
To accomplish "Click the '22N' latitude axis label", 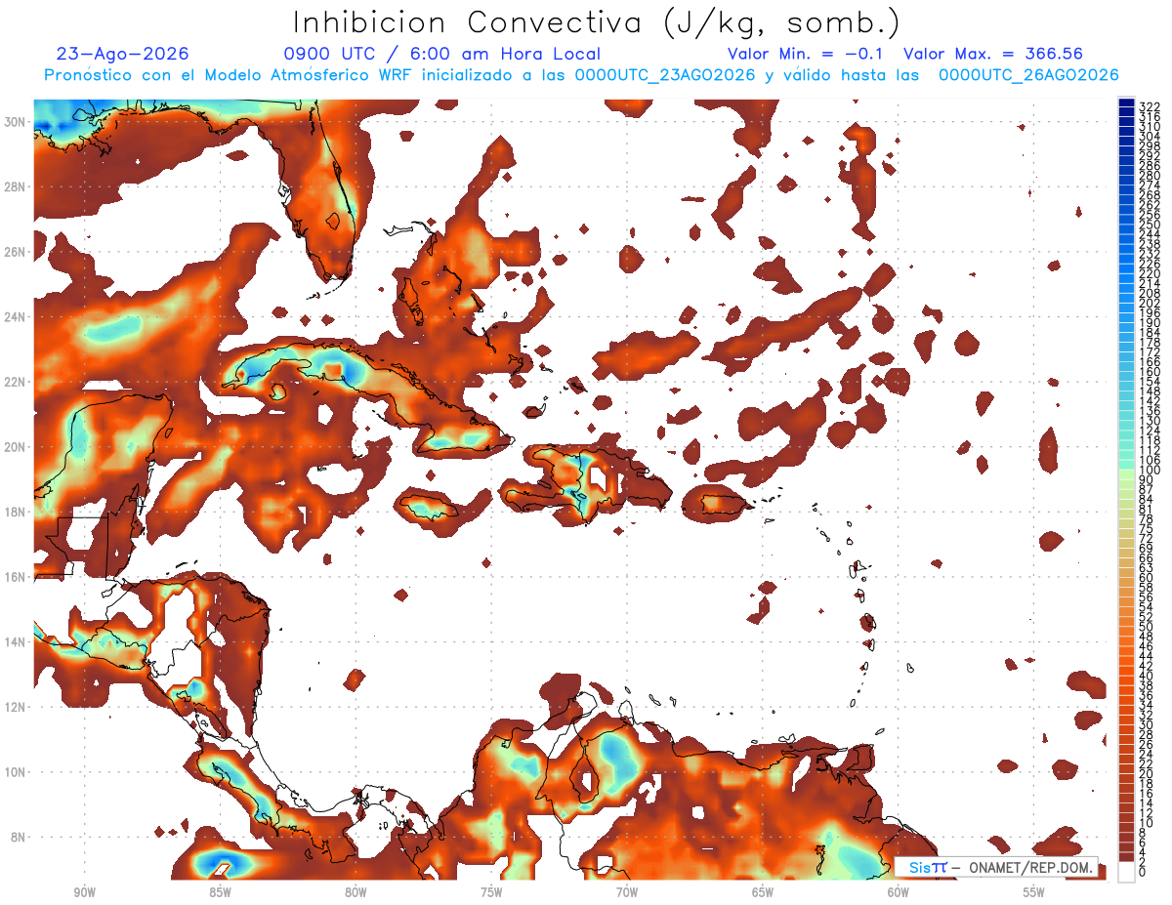I will click(x=15, y=382).
